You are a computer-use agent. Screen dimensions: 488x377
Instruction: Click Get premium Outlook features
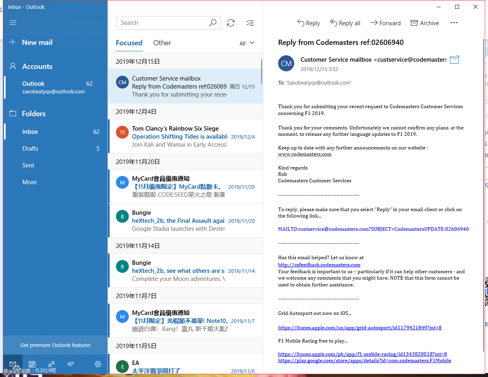coord(55,345)
